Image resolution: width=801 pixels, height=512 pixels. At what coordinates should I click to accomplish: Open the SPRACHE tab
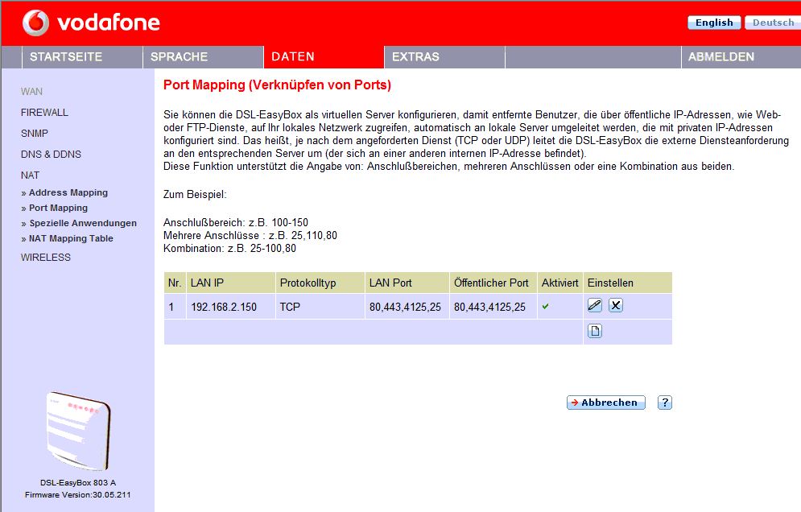[203, 56]
